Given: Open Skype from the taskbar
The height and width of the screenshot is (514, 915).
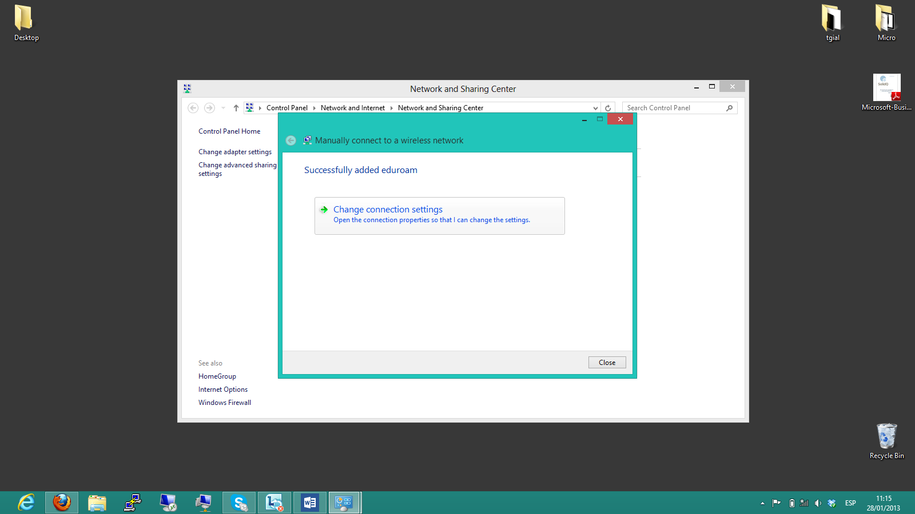Looking at the screenshot, I should [239, 503].
